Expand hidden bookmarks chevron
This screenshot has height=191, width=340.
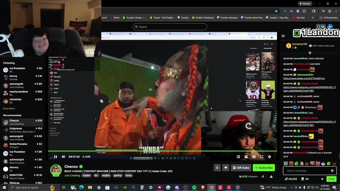tap(313, 18)
